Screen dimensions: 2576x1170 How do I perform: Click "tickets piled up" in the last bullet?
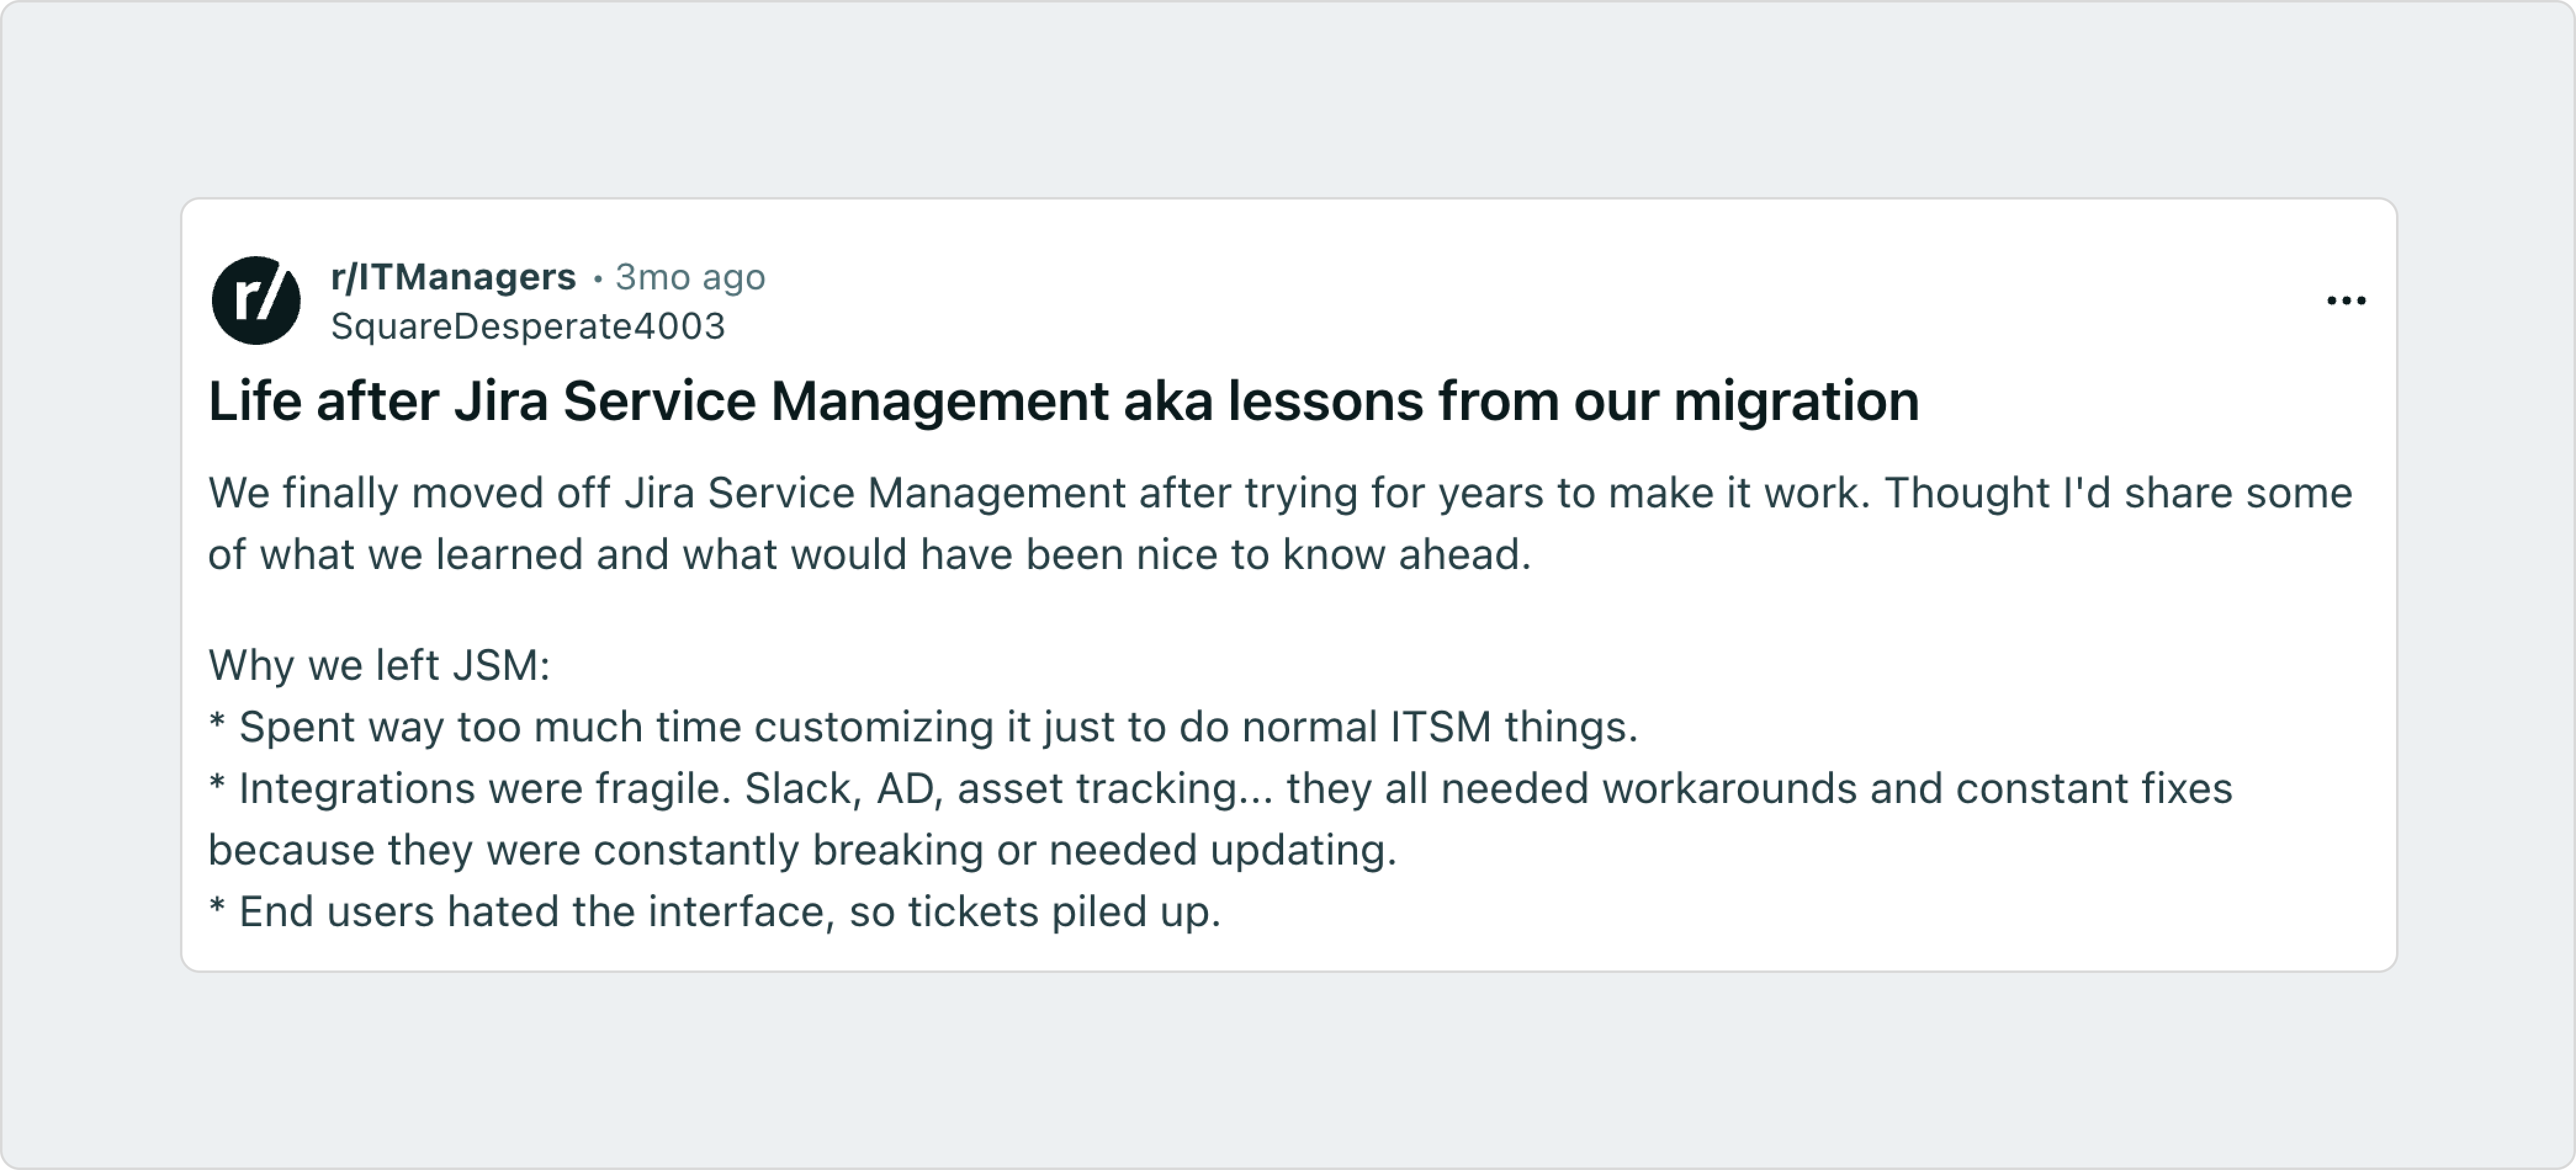pos(1064,912)
